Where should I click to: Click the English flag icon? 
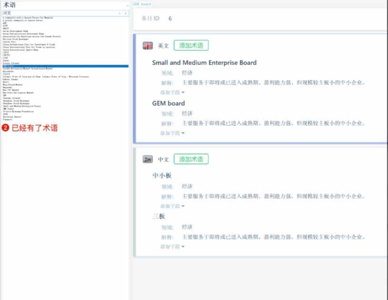tap(148, 46)
